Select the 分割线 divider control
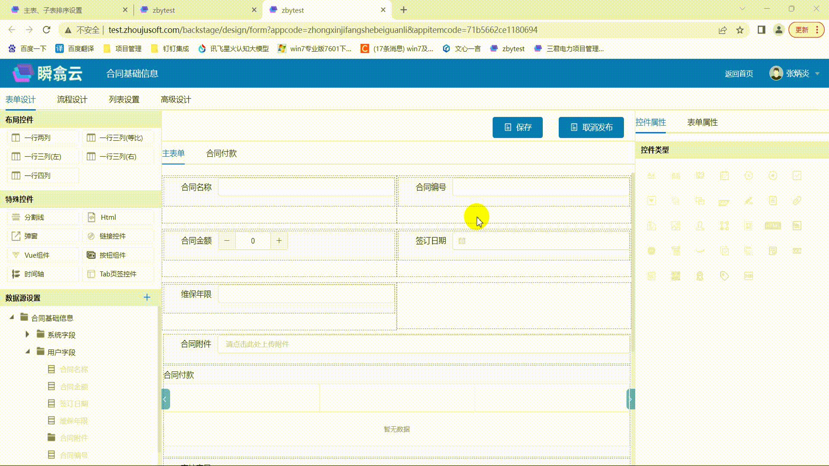 (34, 217)
